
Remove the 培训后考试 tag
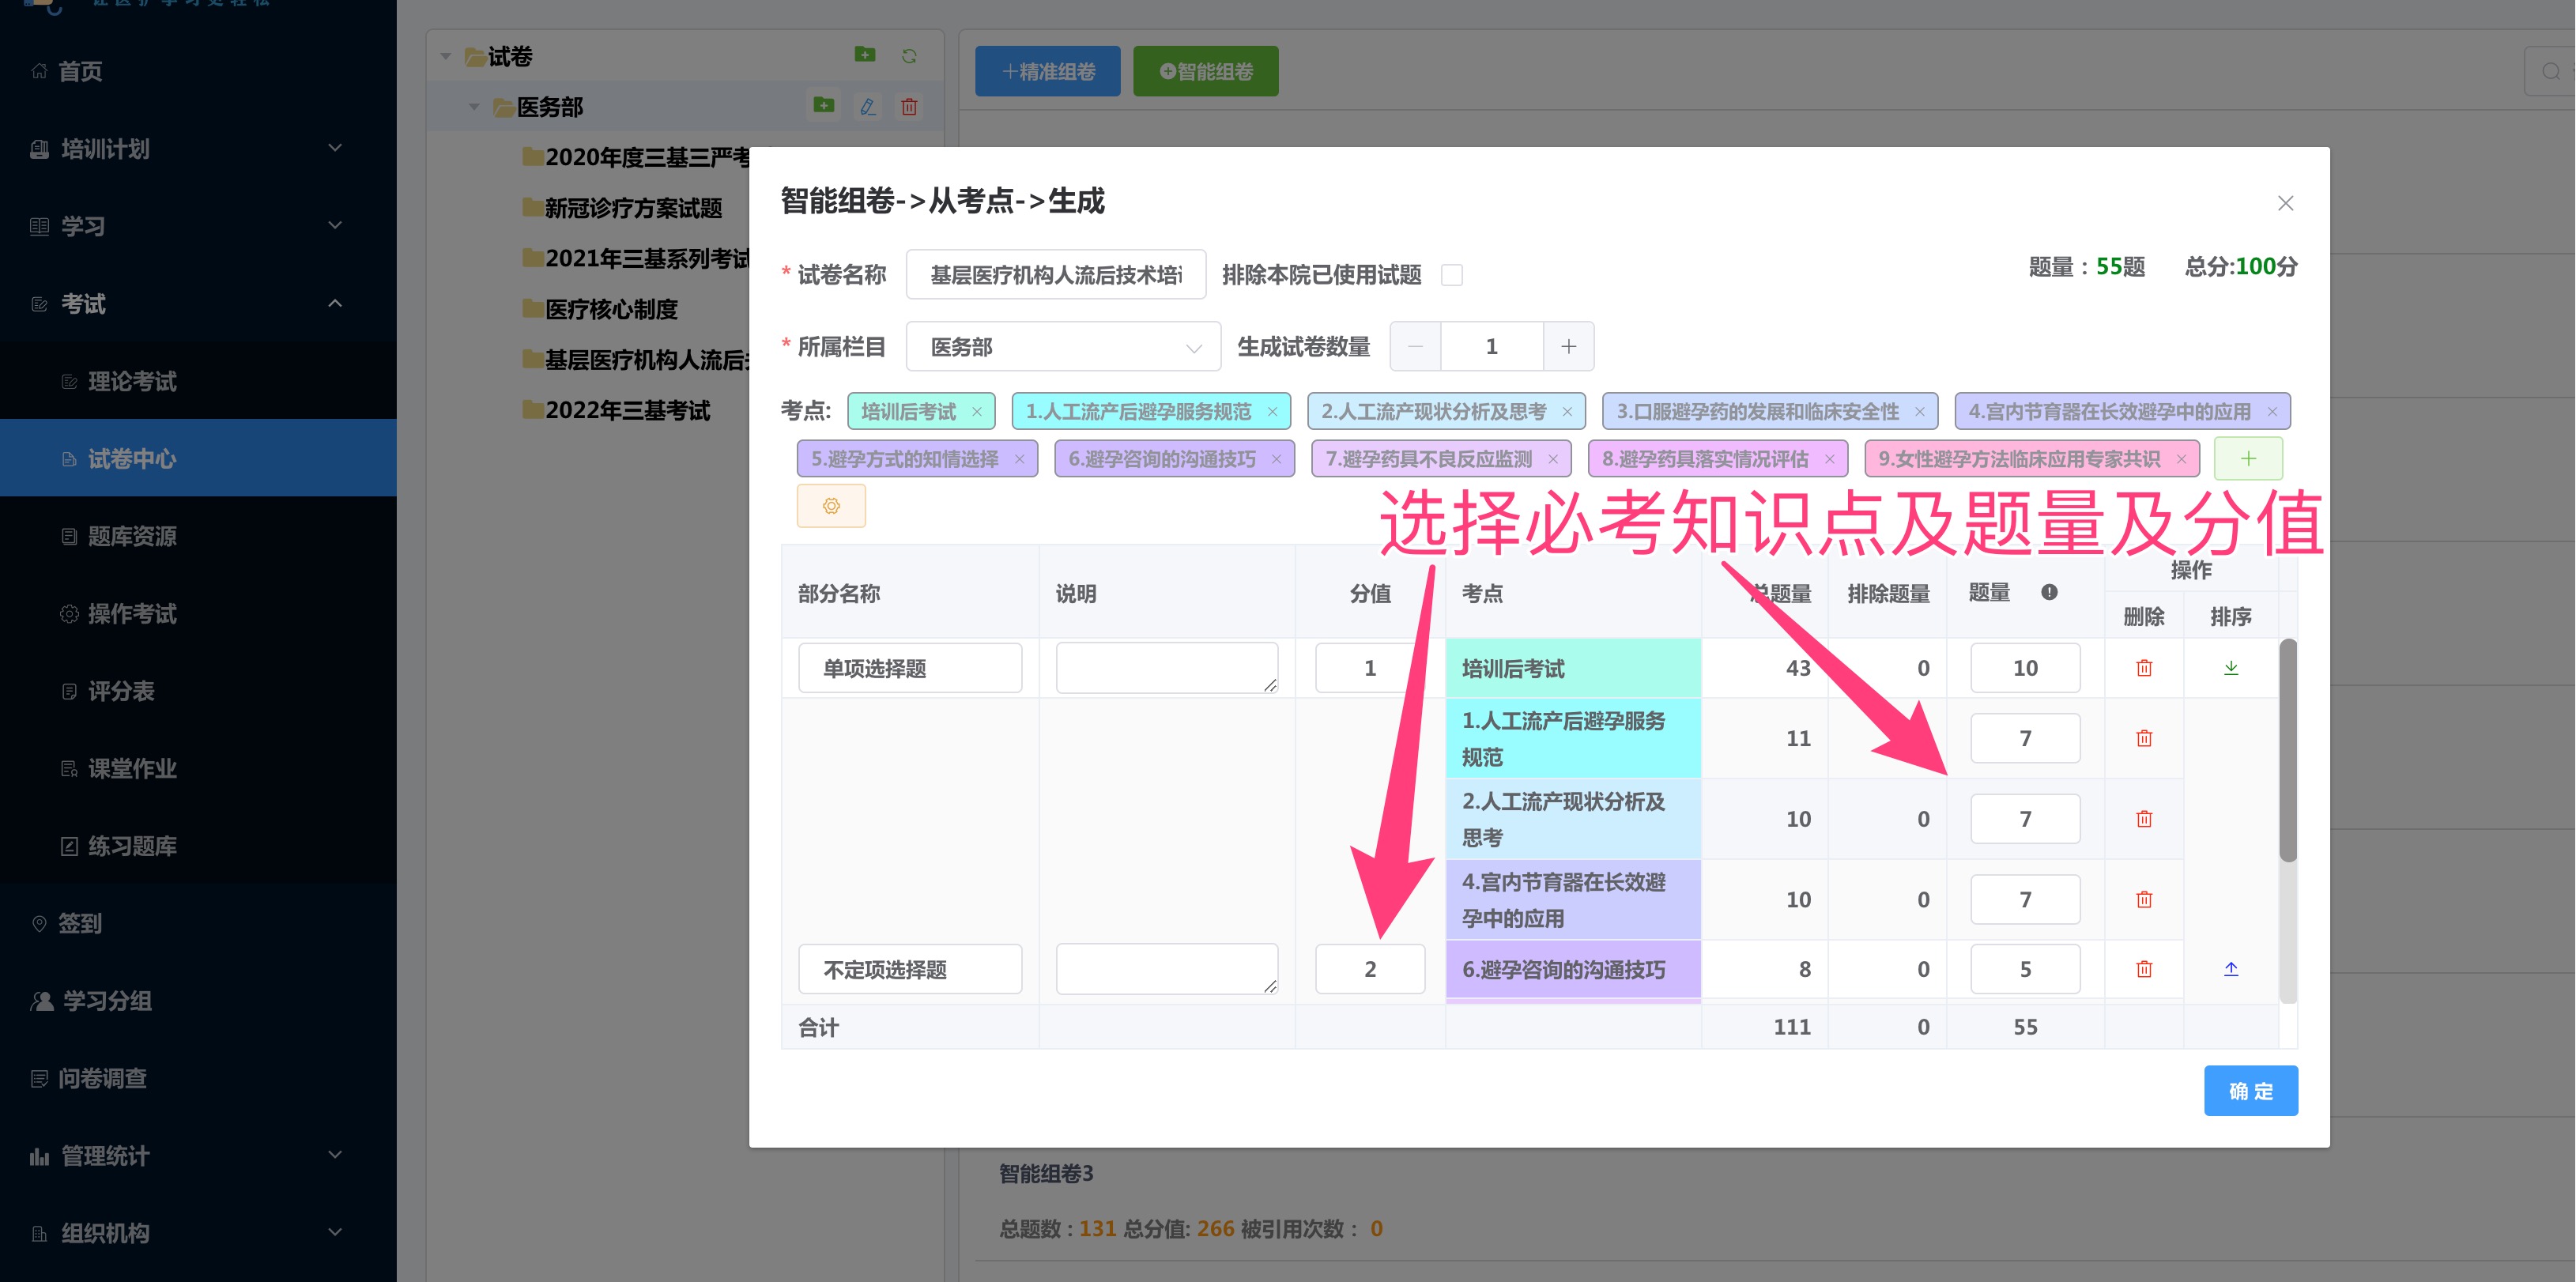pyautogui.click(x=977, y=412)
